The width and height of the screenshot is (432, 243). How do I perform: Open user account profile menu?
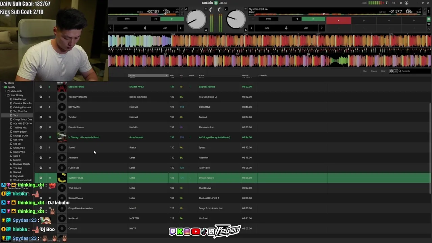[x=407, y=3]
